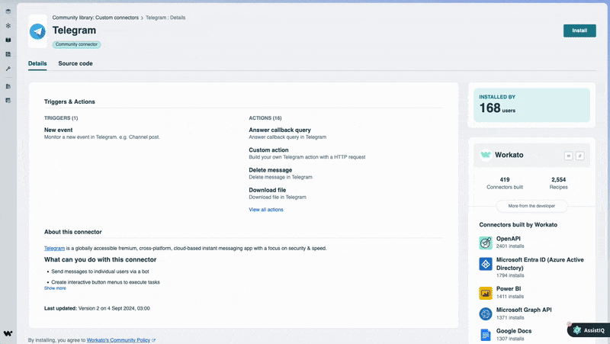
Task: Go to Community library: Custom connectors breadcrumb
Action: coord(95,18)
